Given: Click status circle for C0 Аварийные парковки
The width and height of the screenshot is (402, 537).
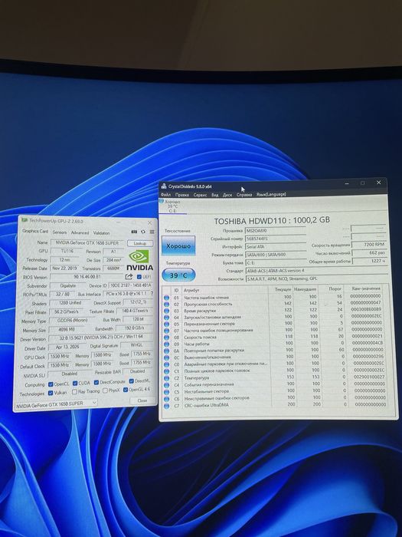Looking at the screenshot, I should pos(166,364).
